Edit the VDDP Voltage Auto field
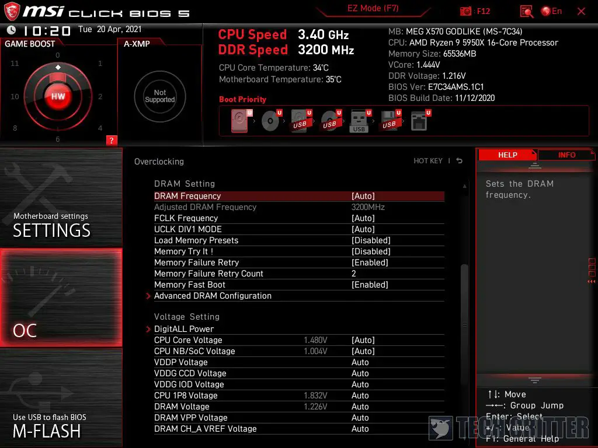The width and height of the screenshot is (598, 448). coord(299,362)
